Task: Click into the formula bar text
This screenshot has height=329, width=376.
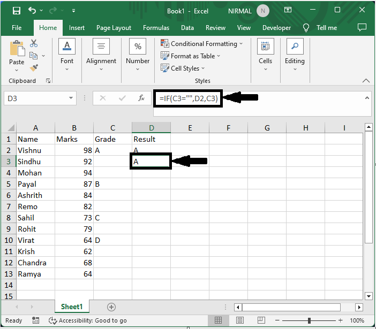Action: click(189, 98)
